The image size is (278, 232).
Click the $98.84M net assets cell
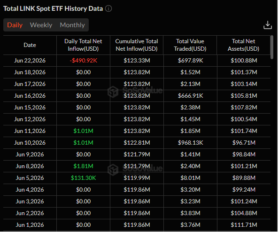pyautogui.click(x=244, y=155)
